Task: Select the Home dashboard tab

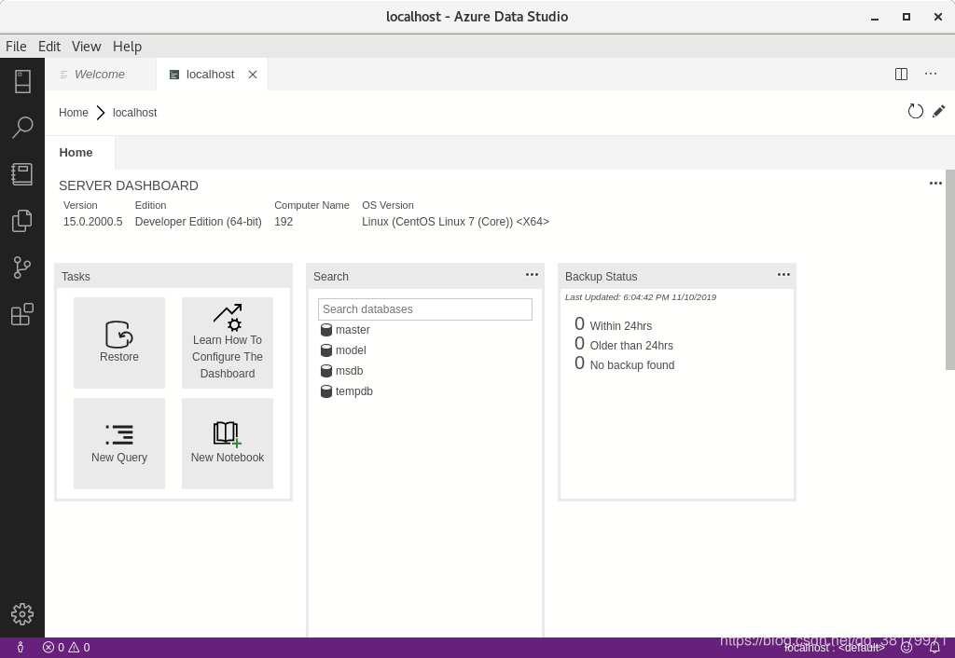Action: [x=76, y=153]
